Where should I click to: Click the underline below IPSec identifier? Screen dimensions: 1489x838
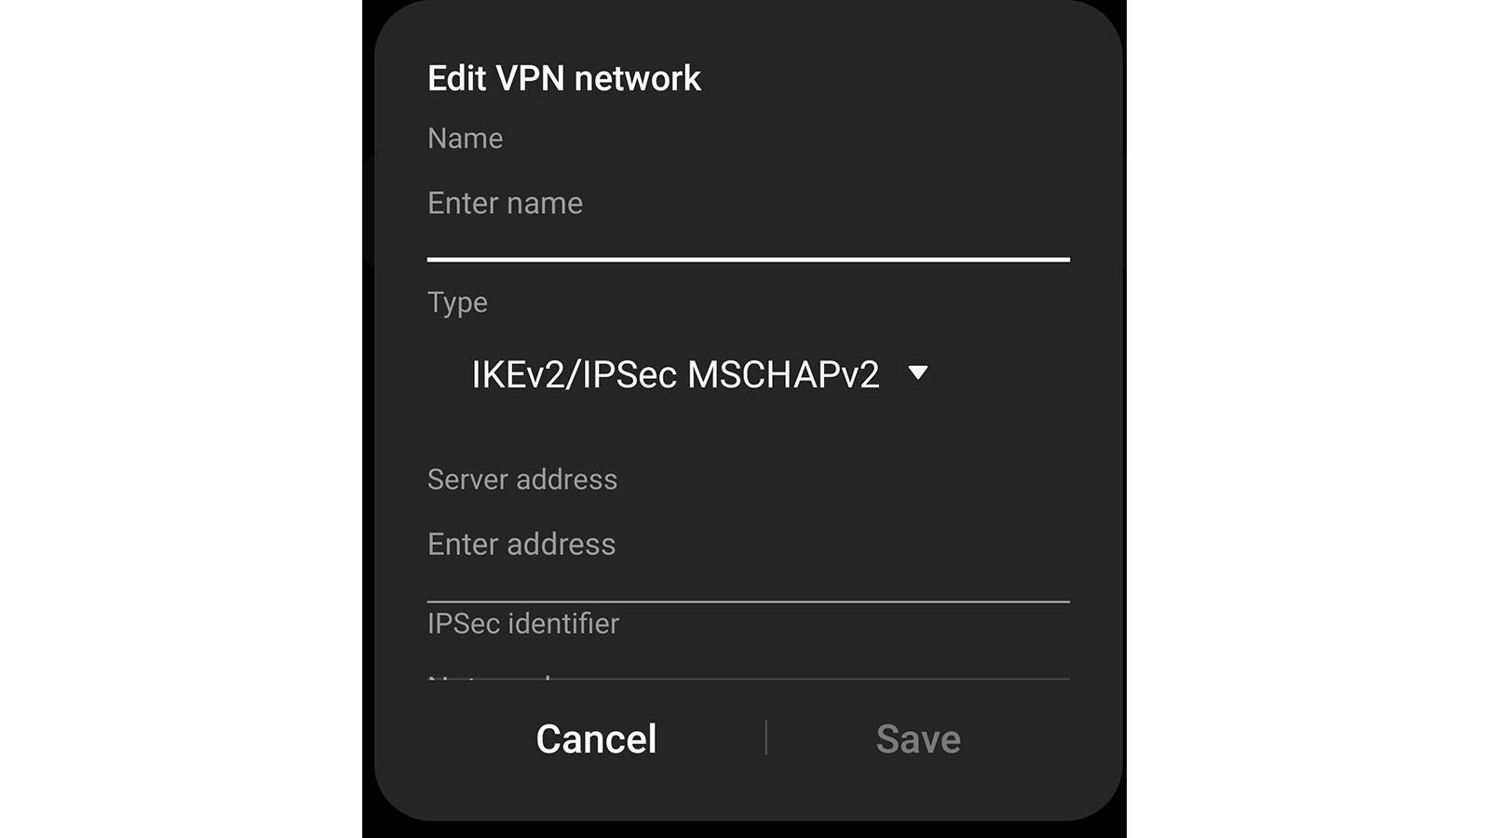pos(748,679)
